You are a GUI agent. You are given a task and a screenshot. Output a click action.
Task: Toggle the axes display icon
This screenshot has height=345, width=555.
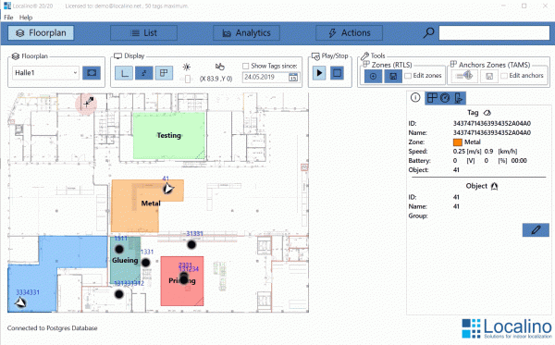click(124, 73)
